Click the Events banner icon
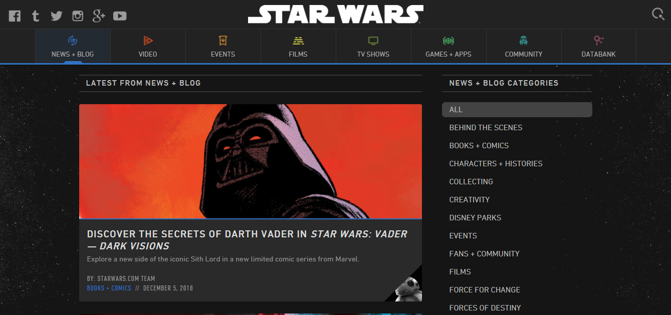 pos(223,40)
